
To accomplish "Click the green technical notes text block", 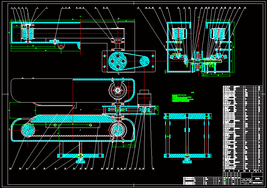I will [183, 98].
